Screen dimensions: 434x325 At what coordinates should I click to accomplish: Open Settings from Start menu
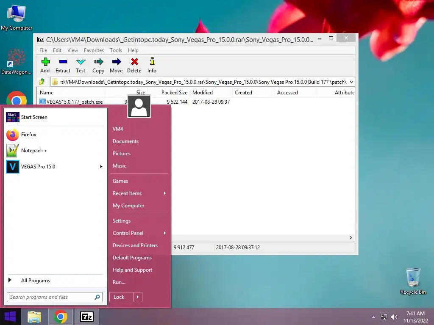(x=122, y=221)
